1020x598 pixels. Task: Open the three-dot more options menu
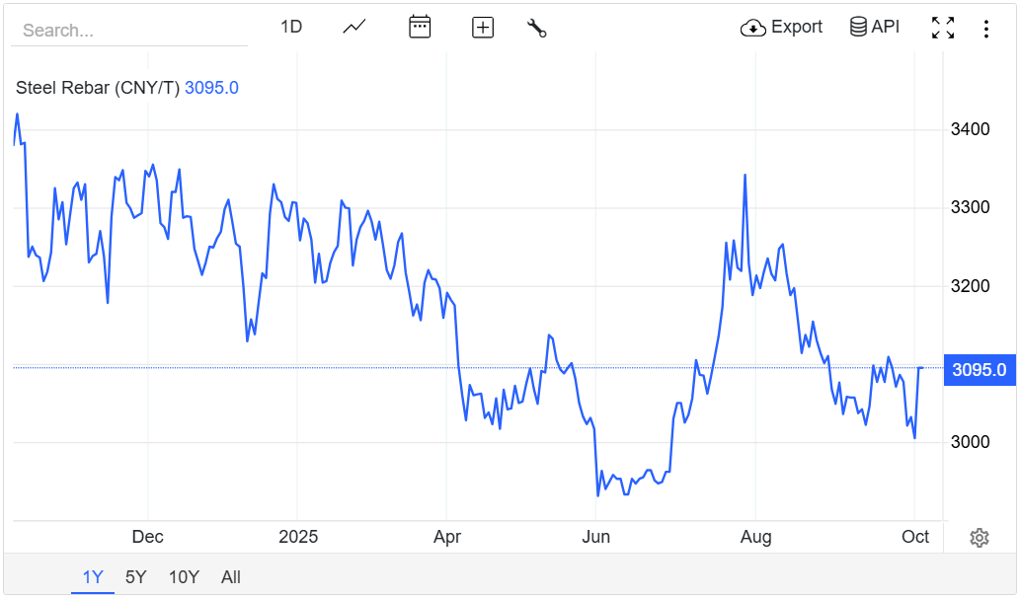point(985,29)
